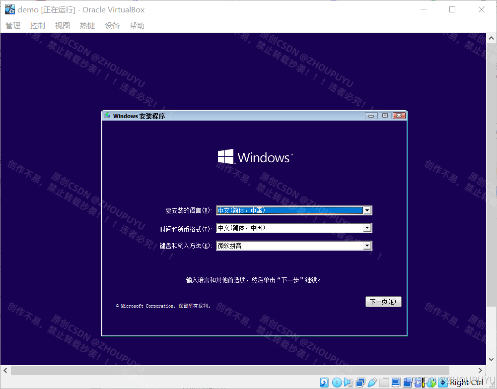Open the 视图 menu

(x=63, y=26)
